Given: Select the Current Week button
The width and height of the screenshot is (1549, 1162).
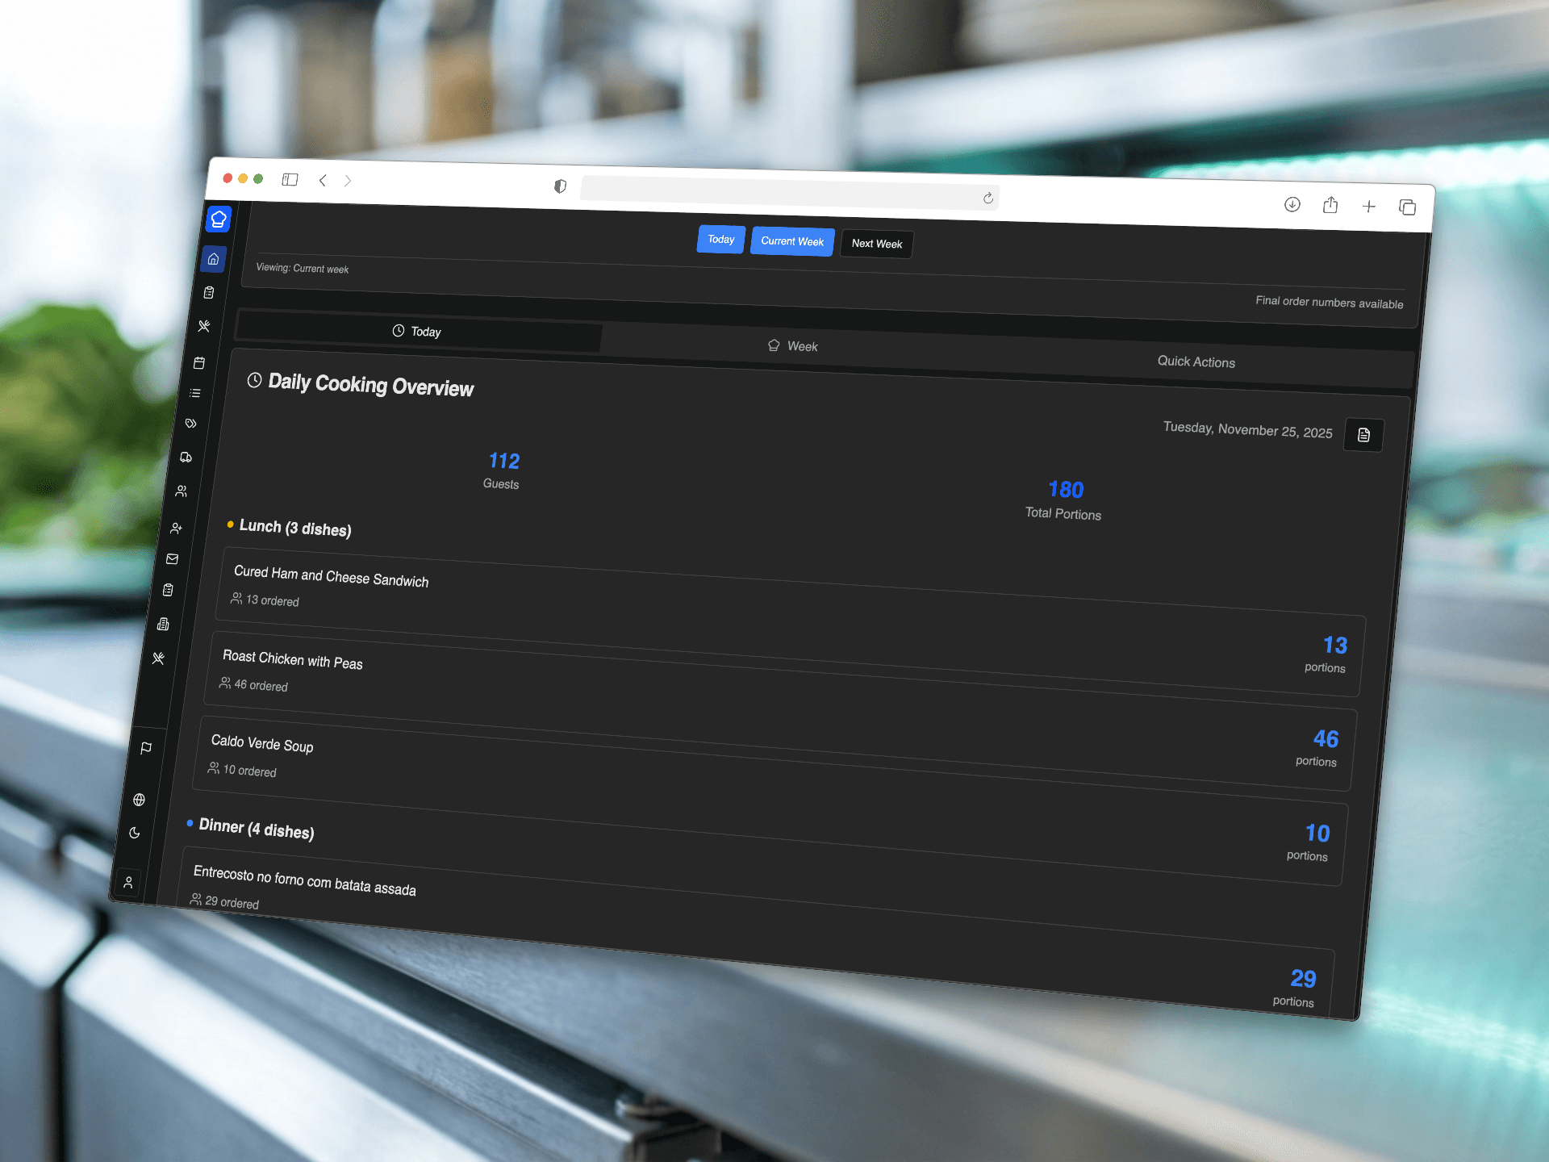Looking at the screenshot, I should [791, 240].
